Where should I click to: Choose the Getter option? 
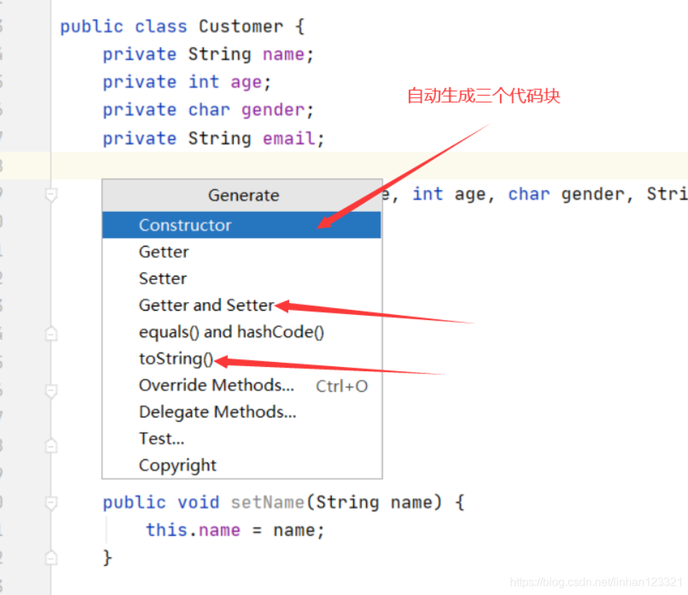click(x=241, y=252)
